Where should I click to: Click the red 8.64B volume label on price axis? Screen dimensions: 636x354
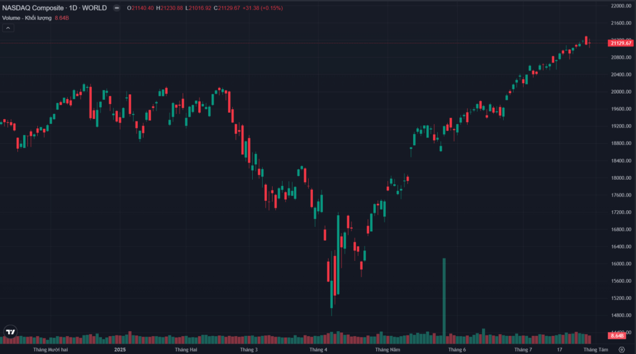point(617,335)
